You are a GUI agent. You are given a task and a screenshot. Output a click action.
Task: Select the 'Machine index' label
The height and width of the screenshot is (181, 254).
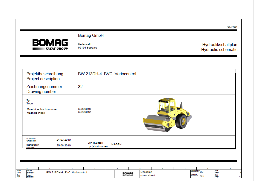click(x=36, y=113)
